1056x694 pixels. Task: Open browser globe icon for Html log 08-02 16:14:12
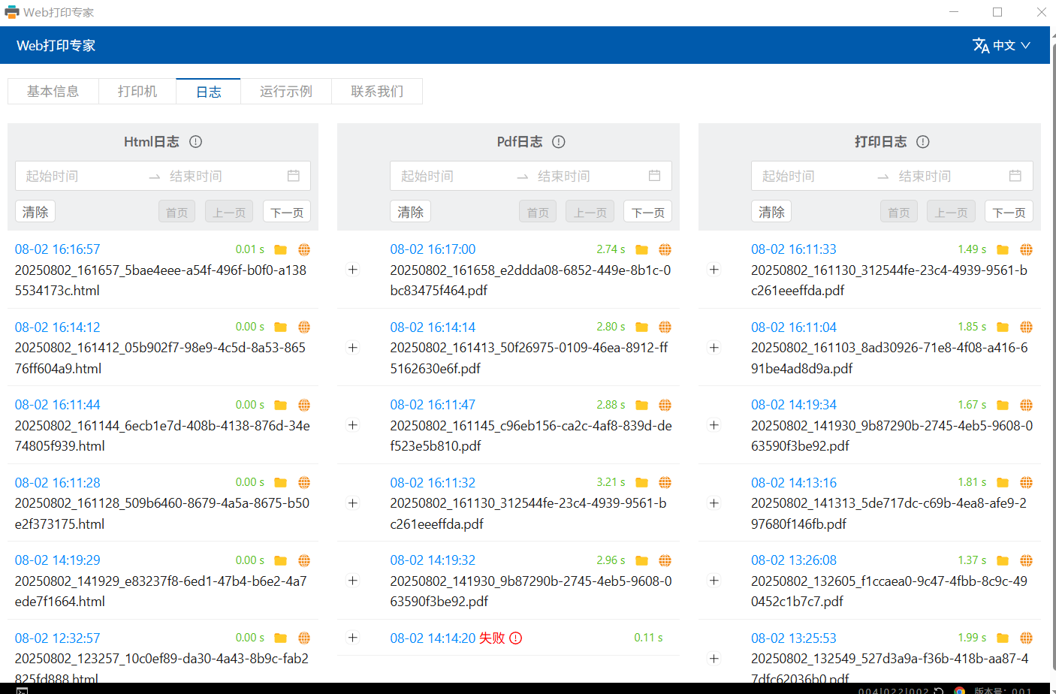pos(304,327)
